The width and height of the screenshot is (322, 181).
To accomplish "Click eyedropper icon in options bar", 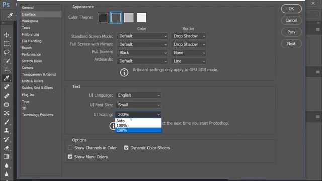I will (x=10, y=15).
